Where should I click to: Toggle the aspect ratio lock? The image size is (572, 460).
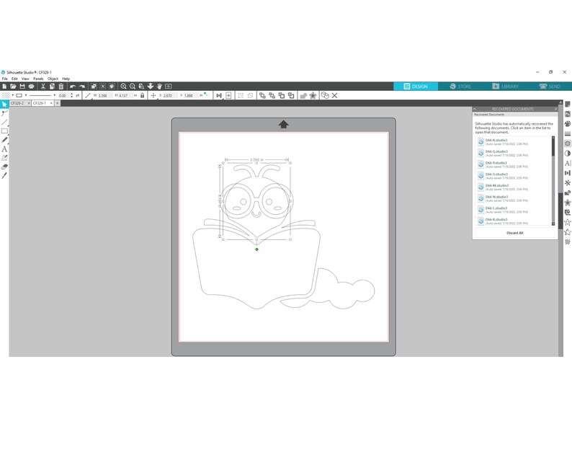[x=142, y=95]
